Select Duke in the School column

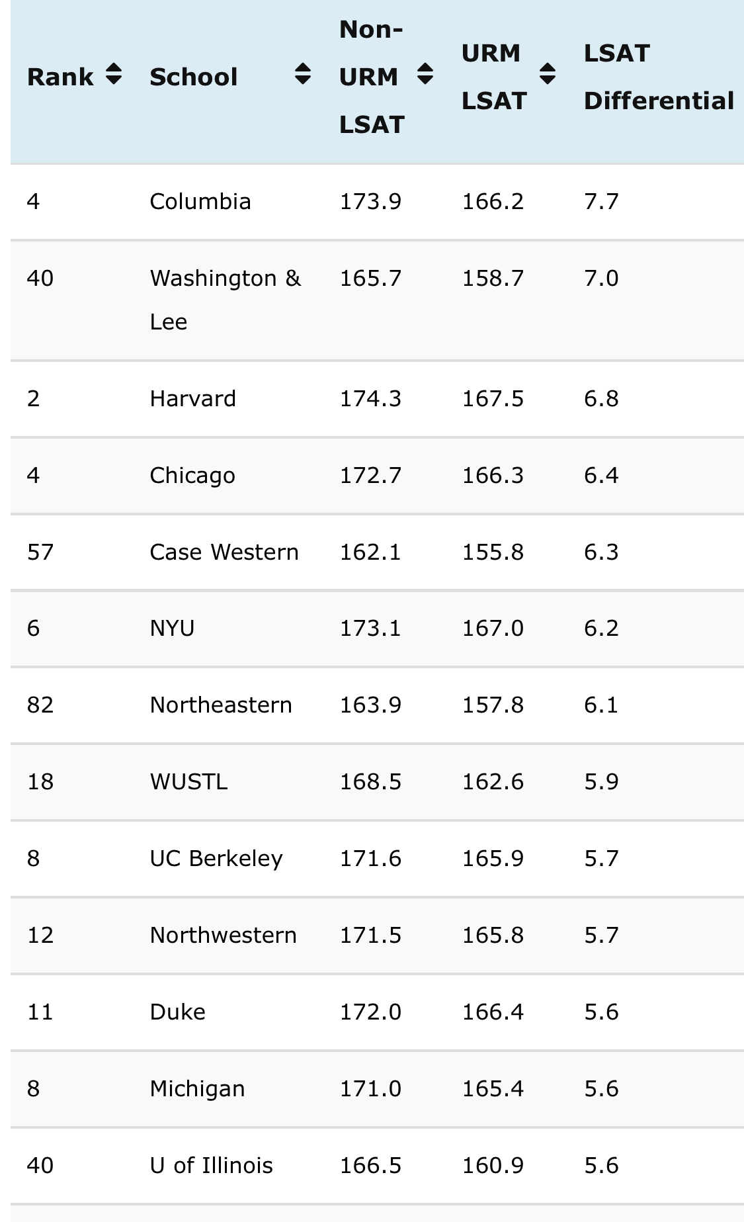(x=177, y=1012)
